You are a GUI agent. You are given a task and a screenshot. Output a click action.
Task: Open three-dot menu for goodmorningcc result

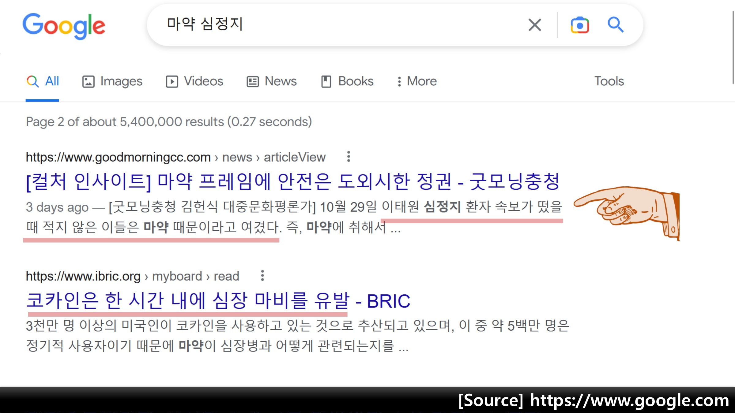tap(349, 157)
